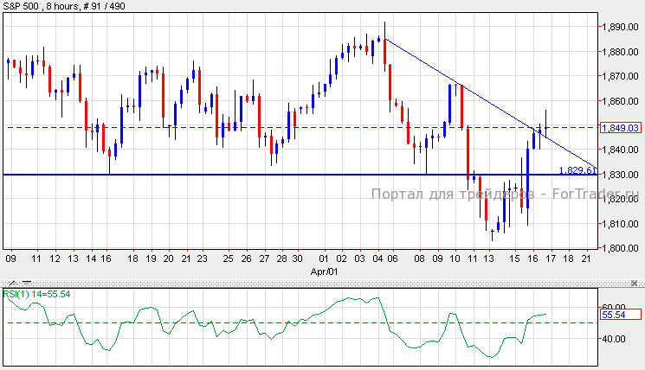This screenshot has width=645, height=370.
Task: Click date label 23 on the time axis
Action: (202, 258)
